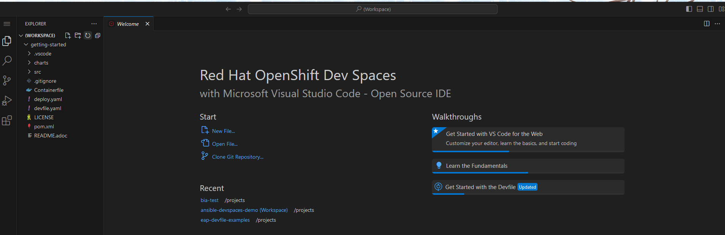Select the Welcome tab
The image size is (725, 235).
(128, 24)
